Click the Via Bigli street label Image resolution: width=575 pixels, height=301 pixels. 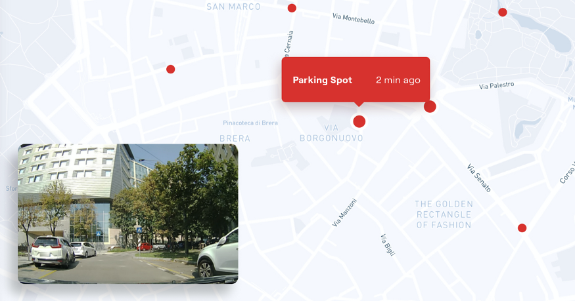click(x=387, y=245)
